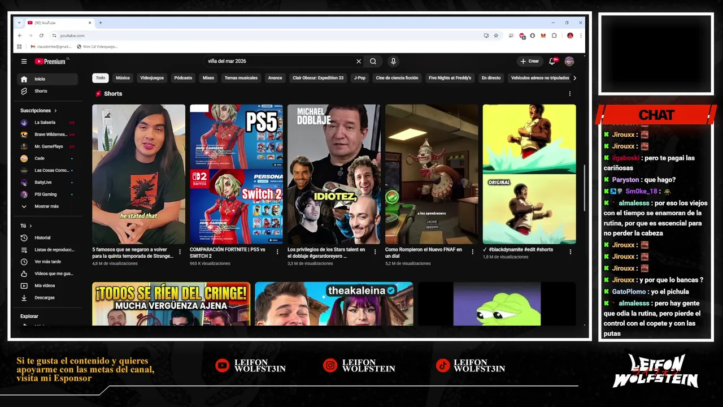Play the Stranger Things famosos short

click(x=139, y=174)
